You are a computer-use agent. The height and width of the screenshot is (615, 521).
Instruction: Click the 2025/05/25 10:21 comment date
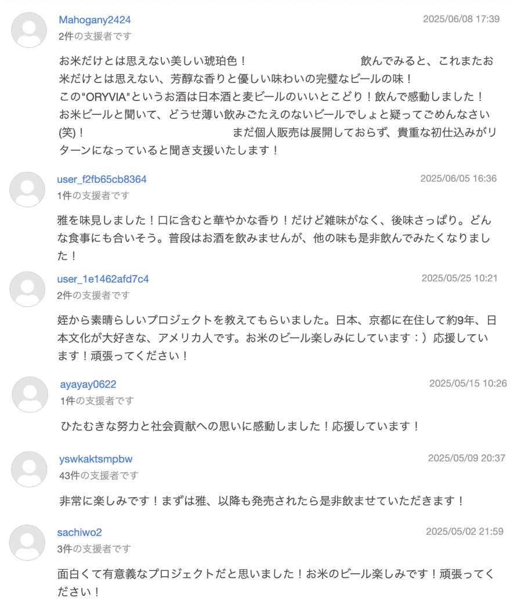(460, 278)
